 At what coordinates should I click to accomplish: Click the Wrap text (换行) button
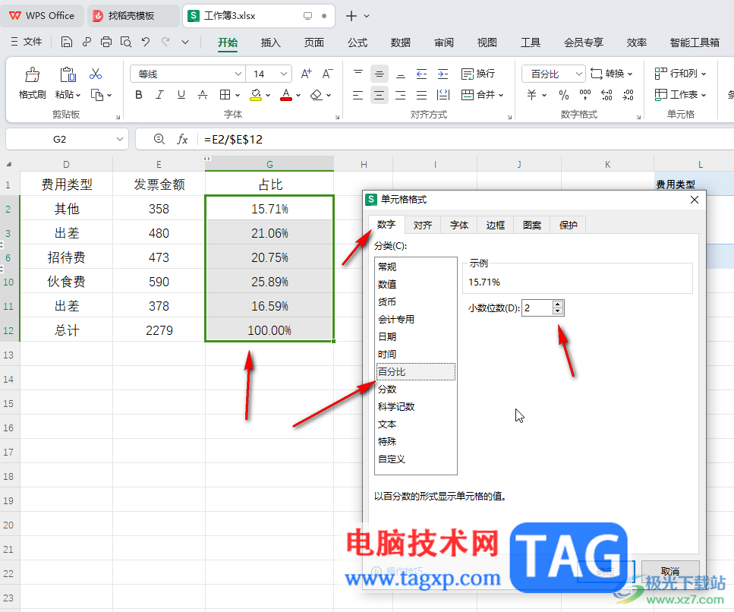(x=478, y=74)
